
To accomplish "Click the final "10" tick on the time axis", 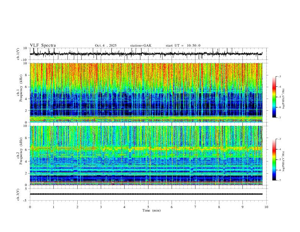I will pos(266,207).
